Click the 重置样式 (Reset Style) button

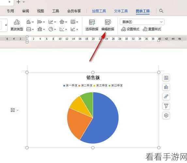click(x=152, y=29)
